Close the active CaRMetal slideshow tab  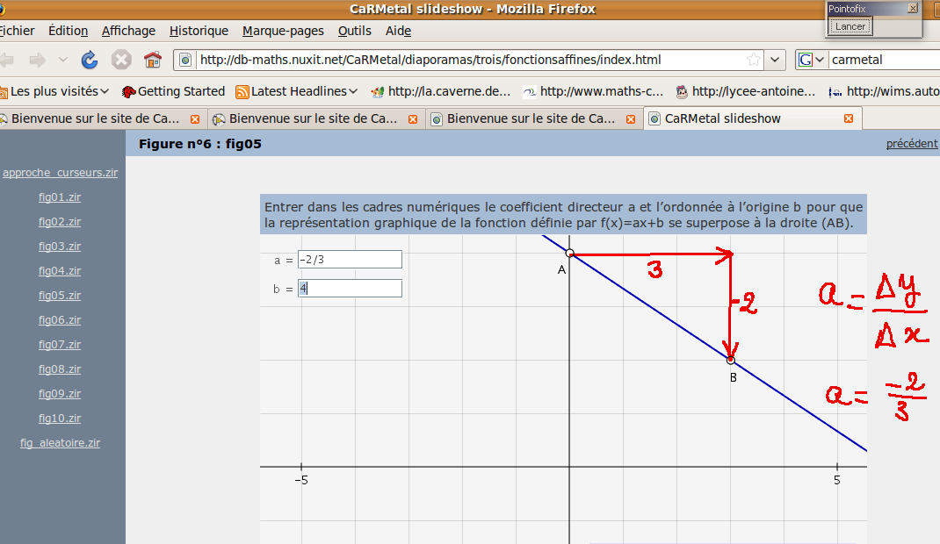click(x=849, y=118)
